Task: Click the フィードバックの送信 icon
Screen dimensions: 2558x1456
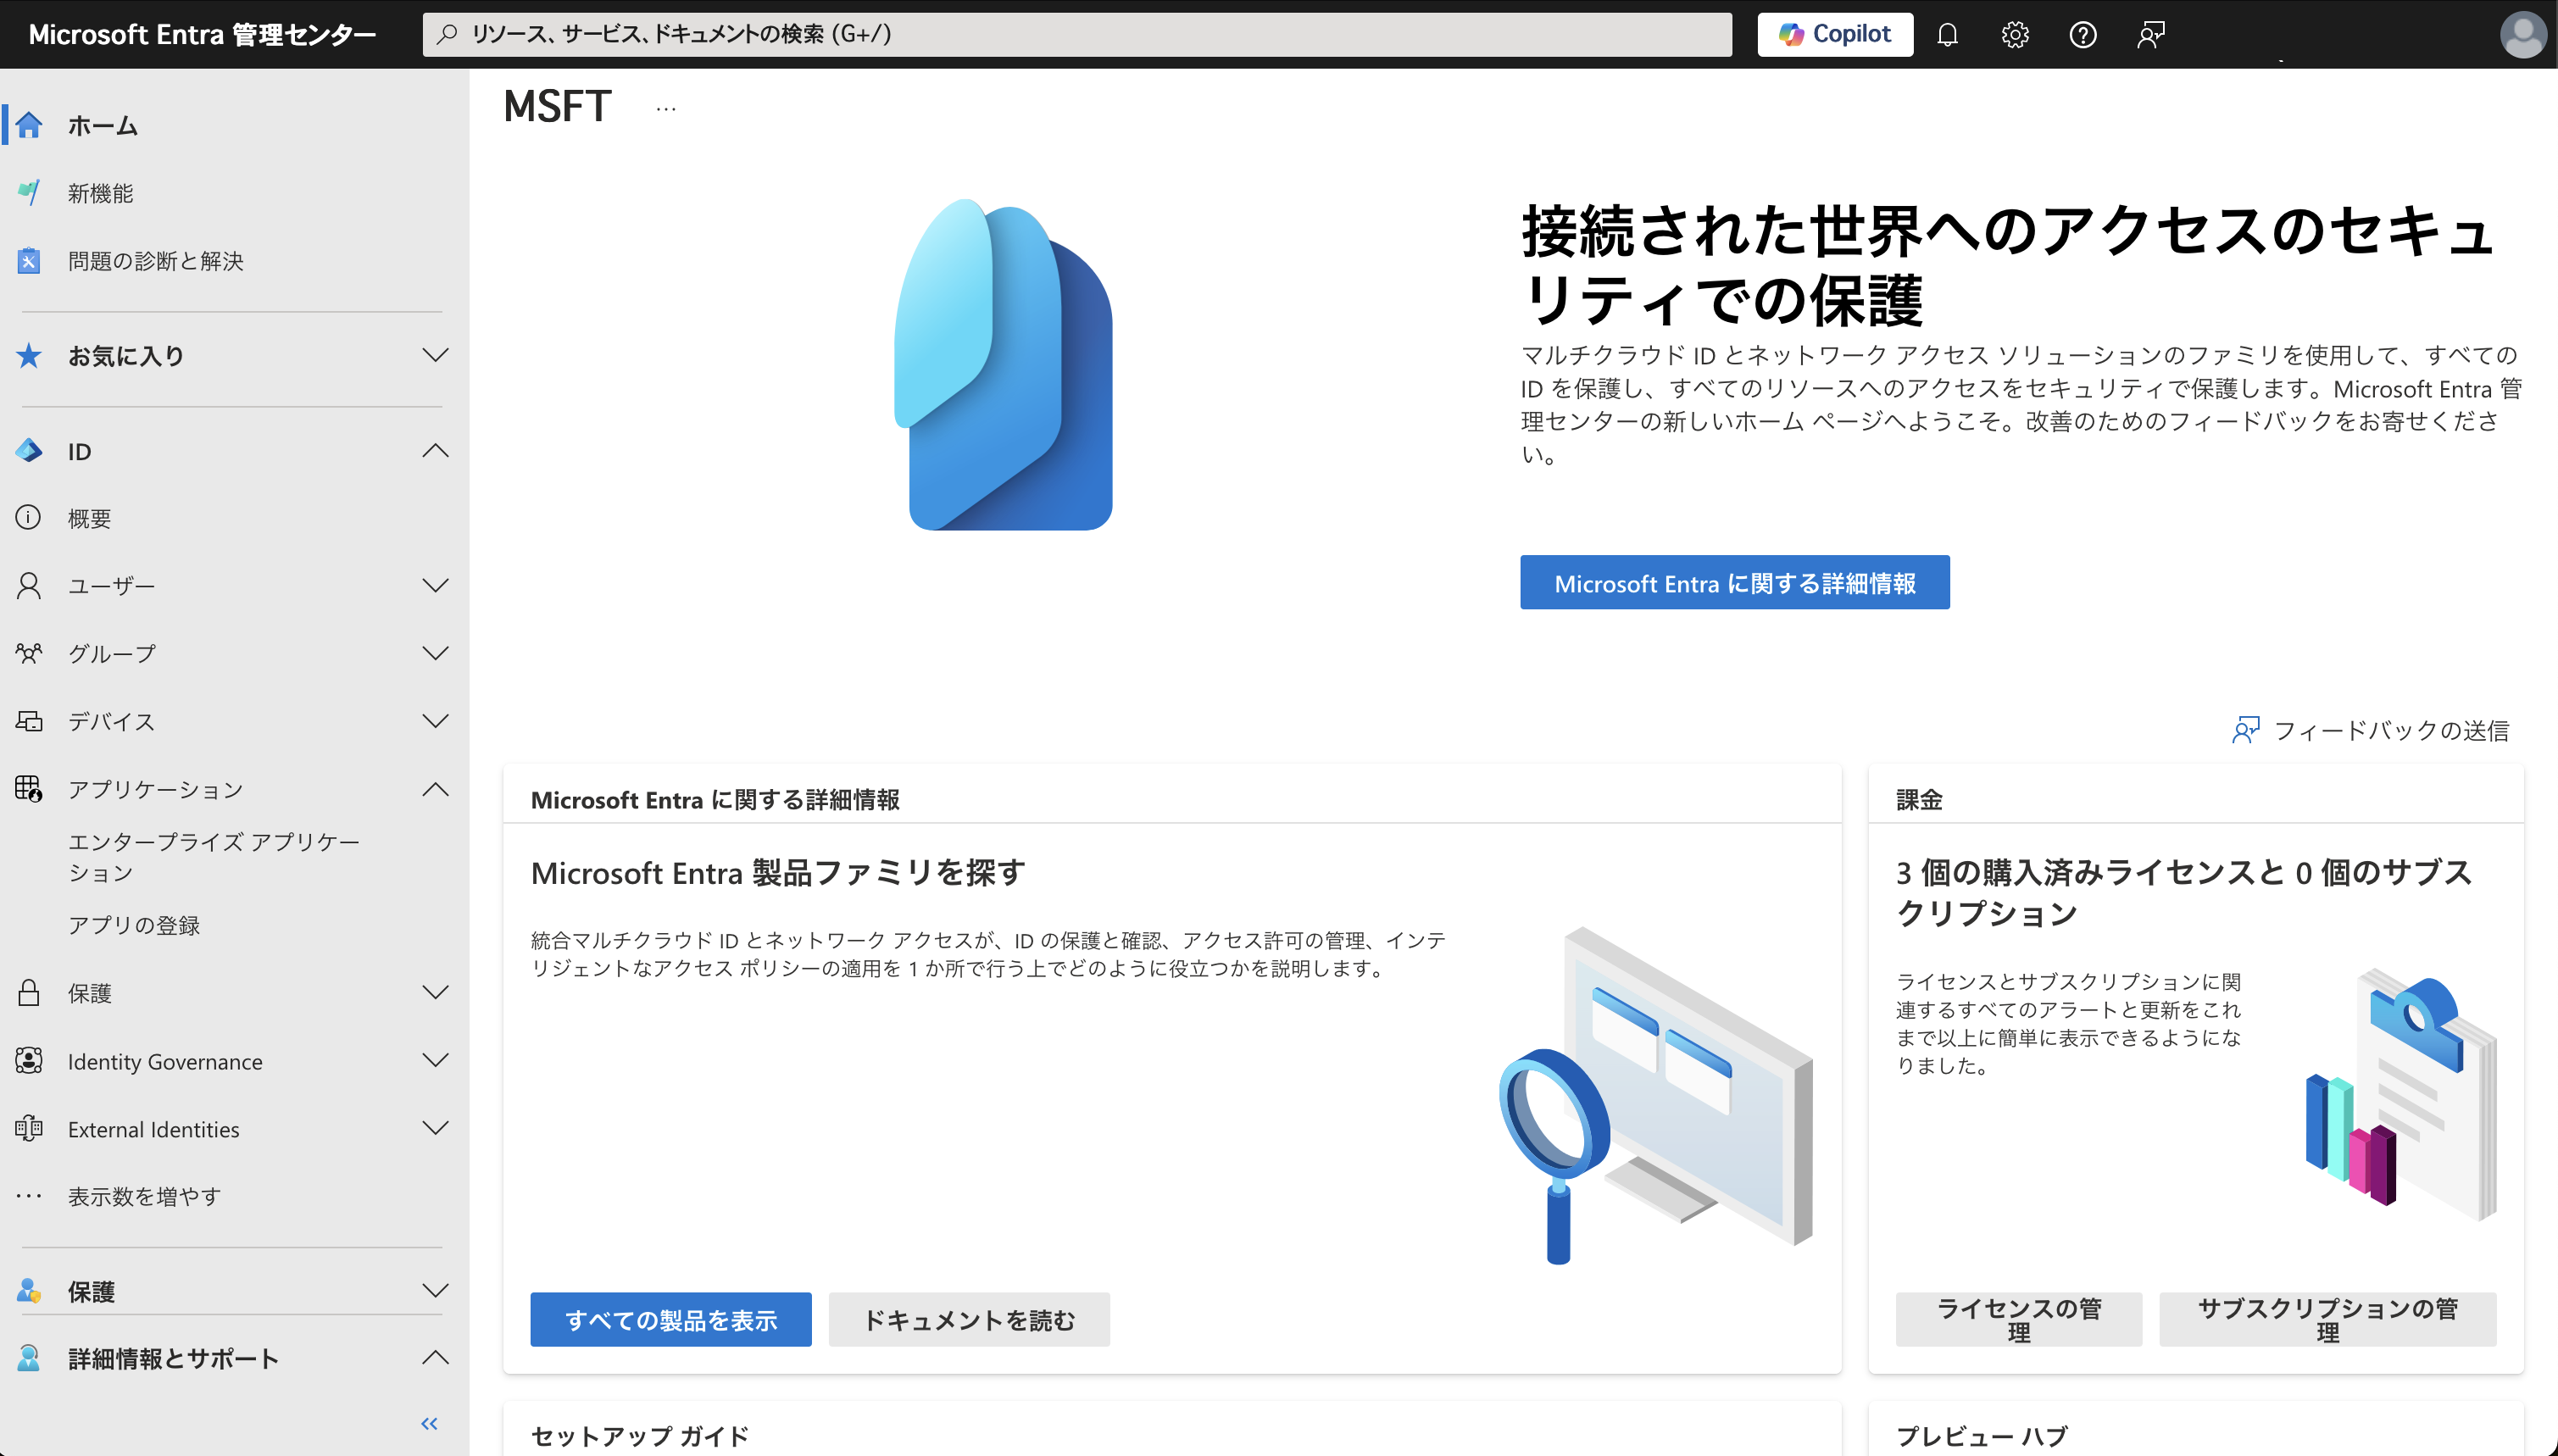Action: (x=2246, y=730)
